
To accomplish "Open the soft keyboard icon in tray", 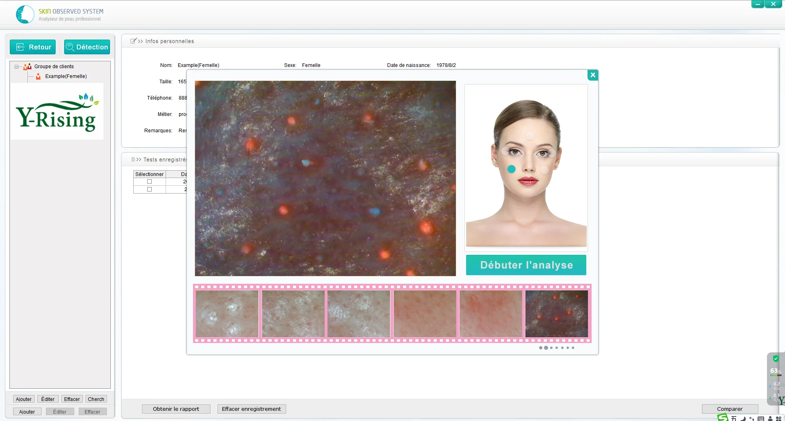I will (x=761, y=419).
